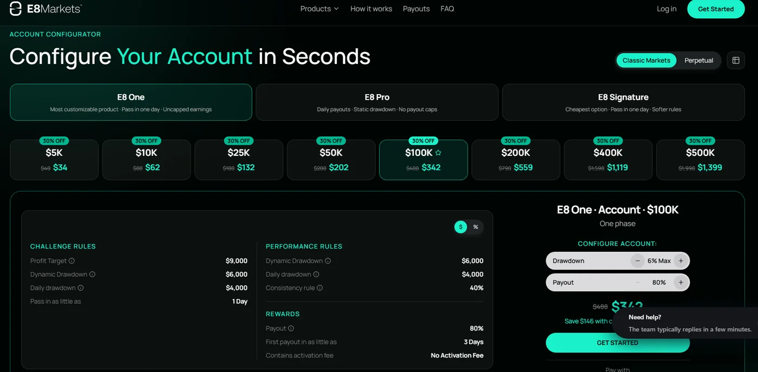
Task: Open How it works page
Action: pos(371,9)
